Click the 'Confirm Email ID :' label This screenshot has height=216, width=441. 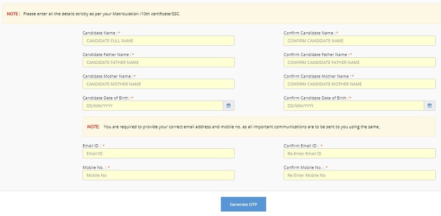301,146
